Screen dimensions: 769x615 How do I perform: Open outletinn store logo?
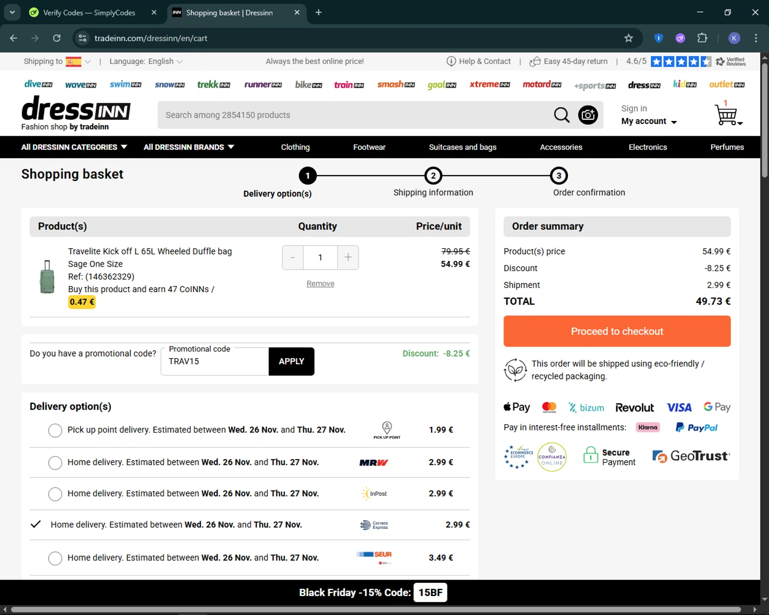click(727, 85)
